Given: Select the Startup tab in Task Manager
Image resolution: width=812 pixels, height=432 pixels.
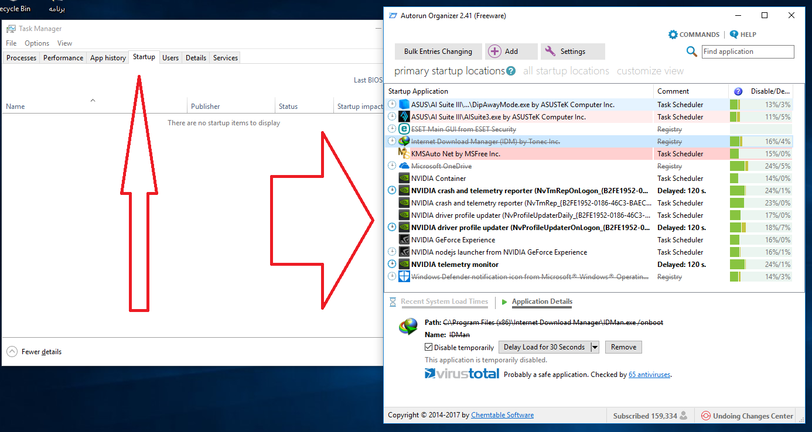Looking at the screenshot, I should 144,57.
